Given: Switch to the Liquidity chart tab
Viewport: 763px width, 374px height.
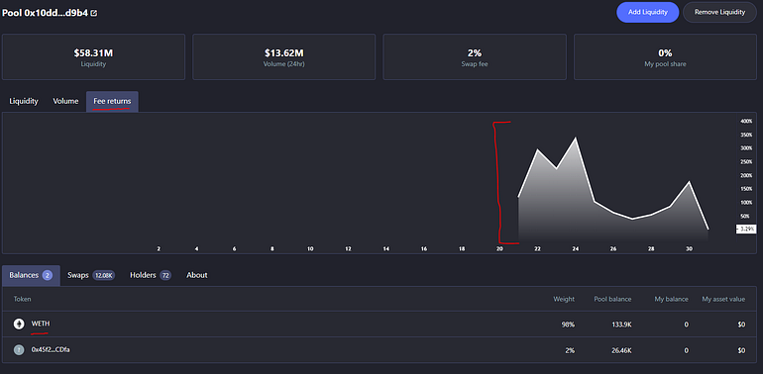Looking at the screenshot, I should [x=24, y=101].
